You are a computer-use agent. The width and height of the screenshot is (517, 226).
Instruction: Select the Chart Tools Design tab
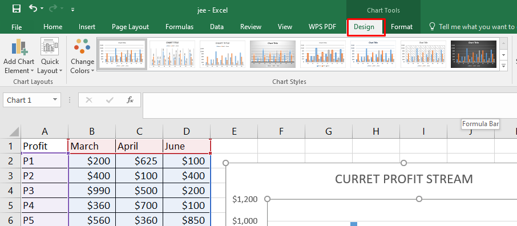pos(364,27)
